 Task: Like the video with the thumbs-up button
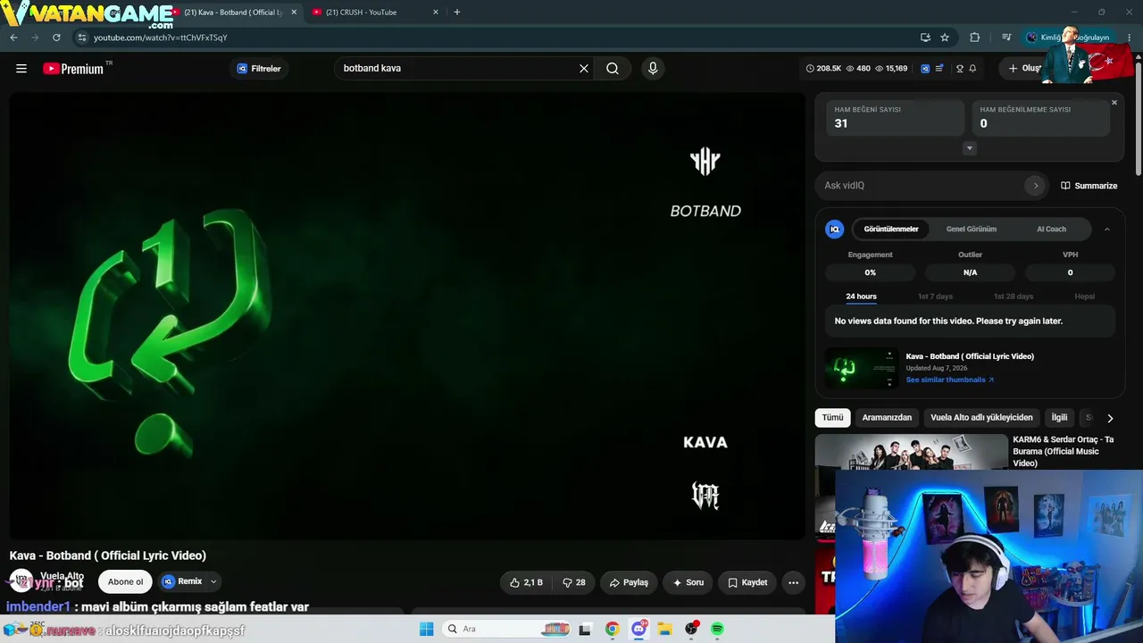click(526, 582)
